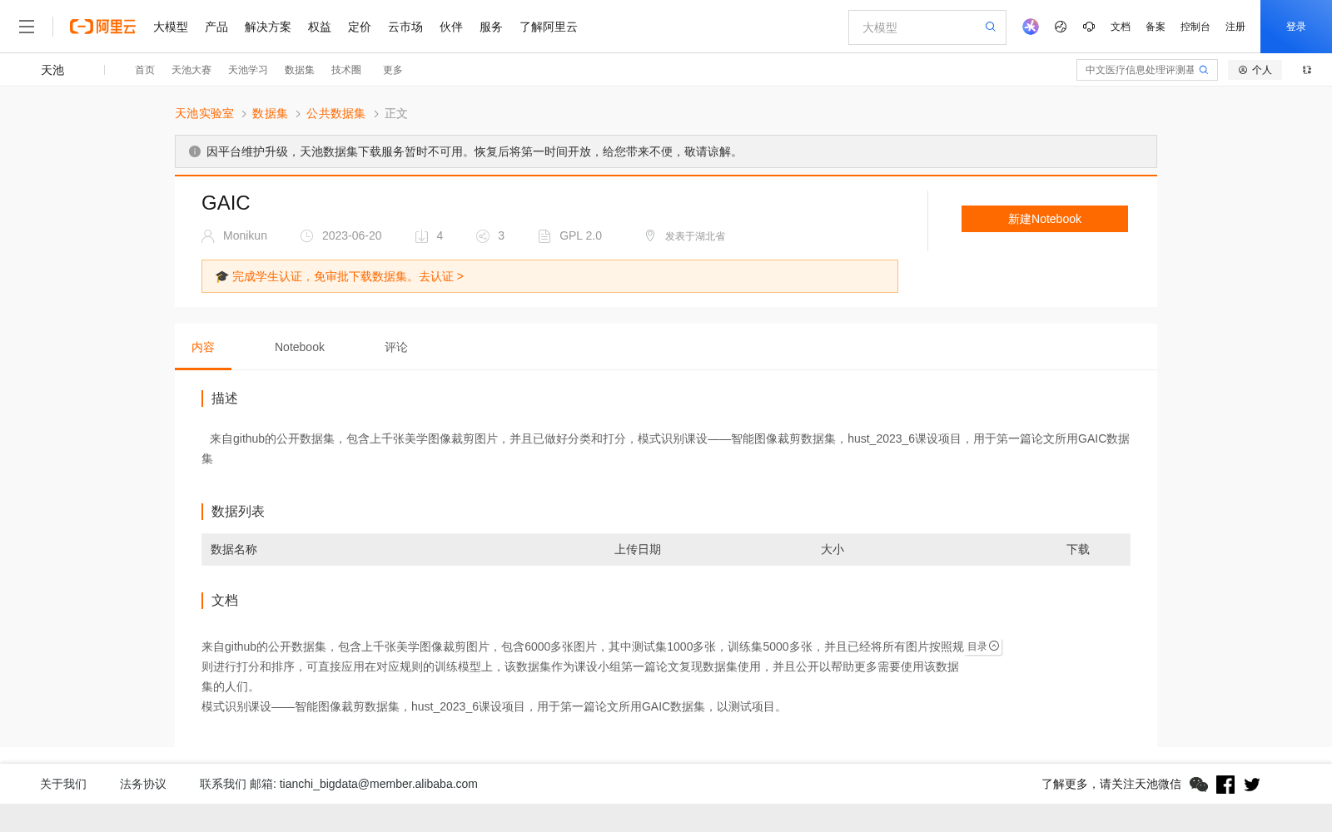Click the 公共数据集 breadcrumb link
Screen dimensions: 1332x832
pyautogui.click(x=335, y=113)
